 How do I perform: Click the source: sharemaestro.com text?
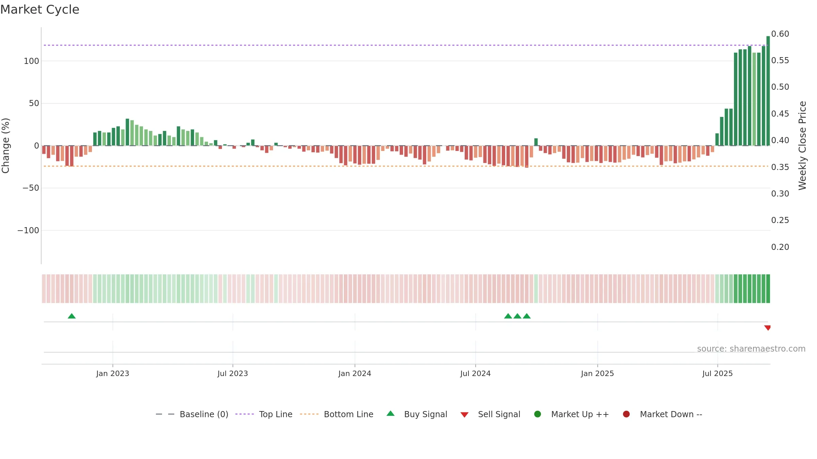pos(751,349)
